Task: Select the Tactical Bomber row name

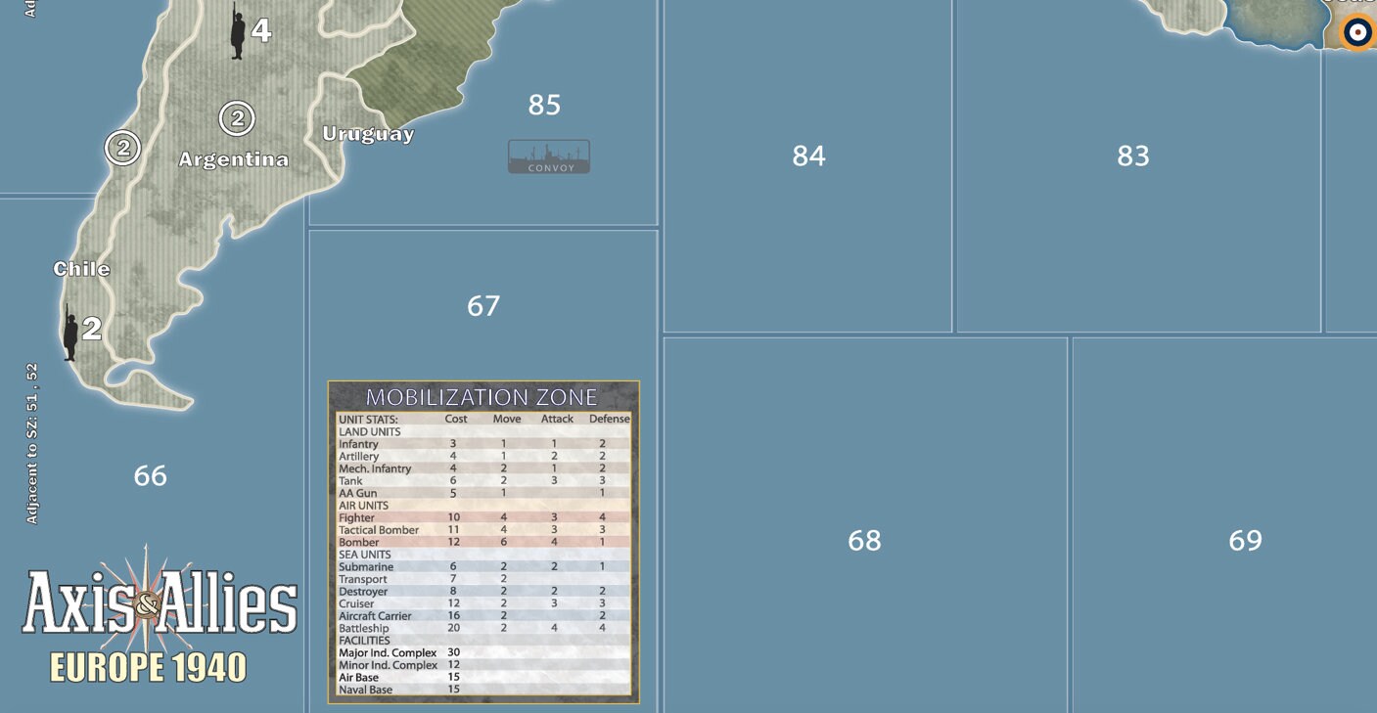Action: pos(379,530)
